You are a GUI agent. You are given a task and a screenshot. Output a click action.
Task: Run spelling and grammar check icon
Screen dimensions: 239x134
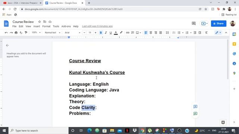coord(21,33)
